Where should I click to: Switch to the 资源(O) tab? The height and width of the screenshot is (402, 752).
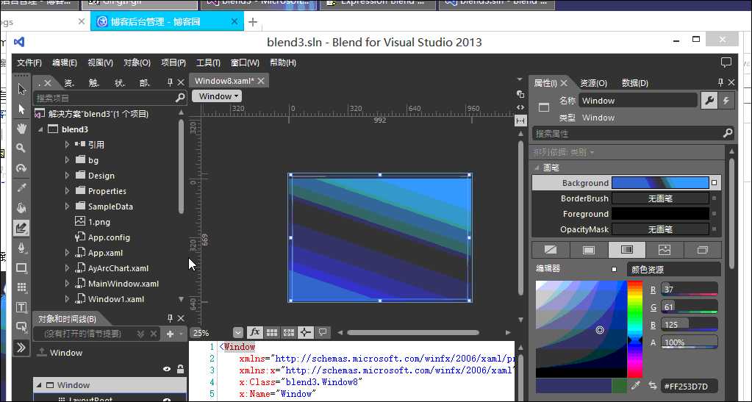pyautogui.click(x=594, y=83)
